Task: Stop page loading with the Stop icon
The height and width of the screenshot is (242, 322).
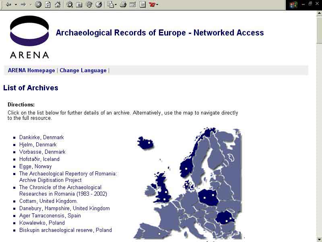Action: [38, 4]
